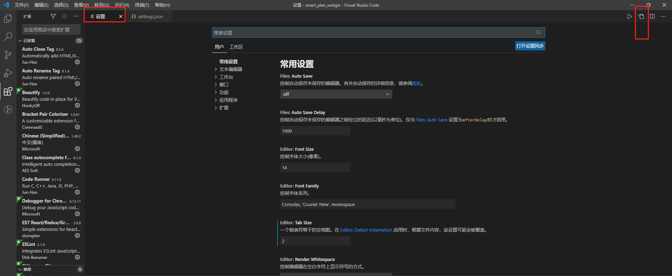
Task: Select Beautify extension in list
Action: tap(50, 99)
